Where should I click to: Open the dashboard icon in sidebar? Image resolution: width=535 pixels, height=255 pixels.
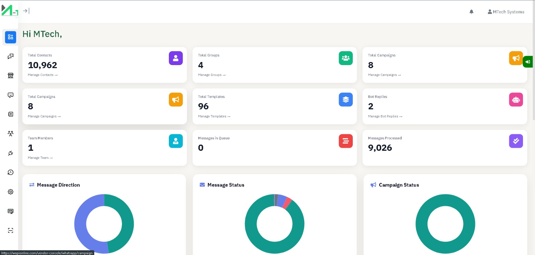pyautogui.click(x=10, y=37)
